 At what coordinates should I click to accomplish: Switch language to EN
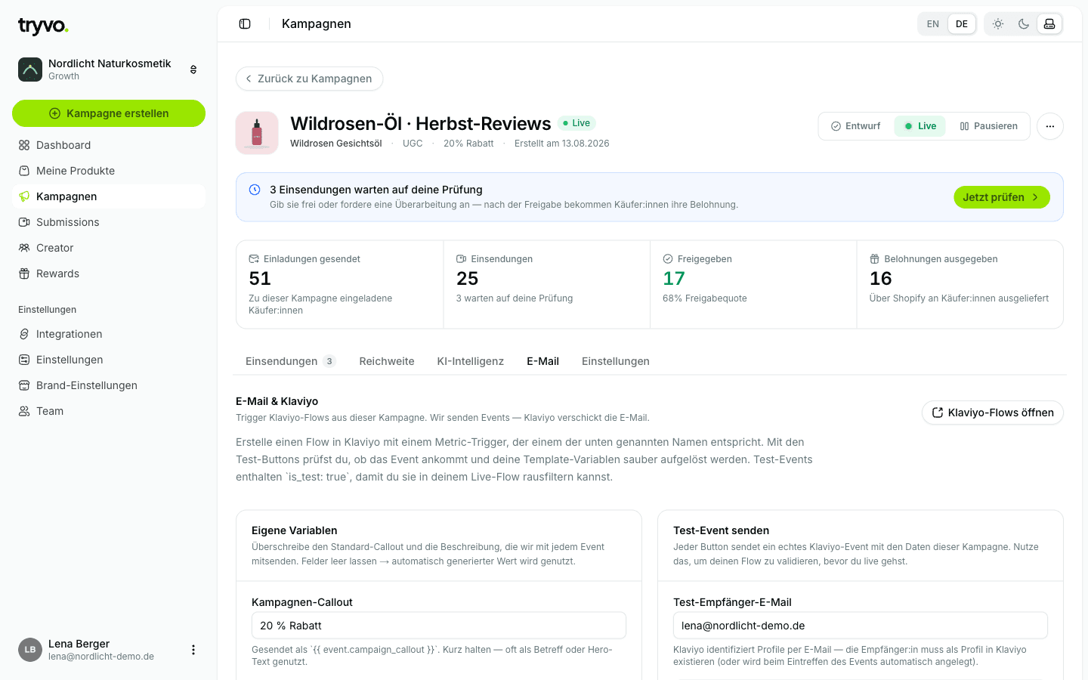tap(933, 24)
